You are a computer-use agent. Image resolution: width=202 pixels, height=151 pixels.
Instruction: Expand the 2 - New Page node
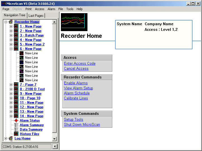[x=11, y=31]
